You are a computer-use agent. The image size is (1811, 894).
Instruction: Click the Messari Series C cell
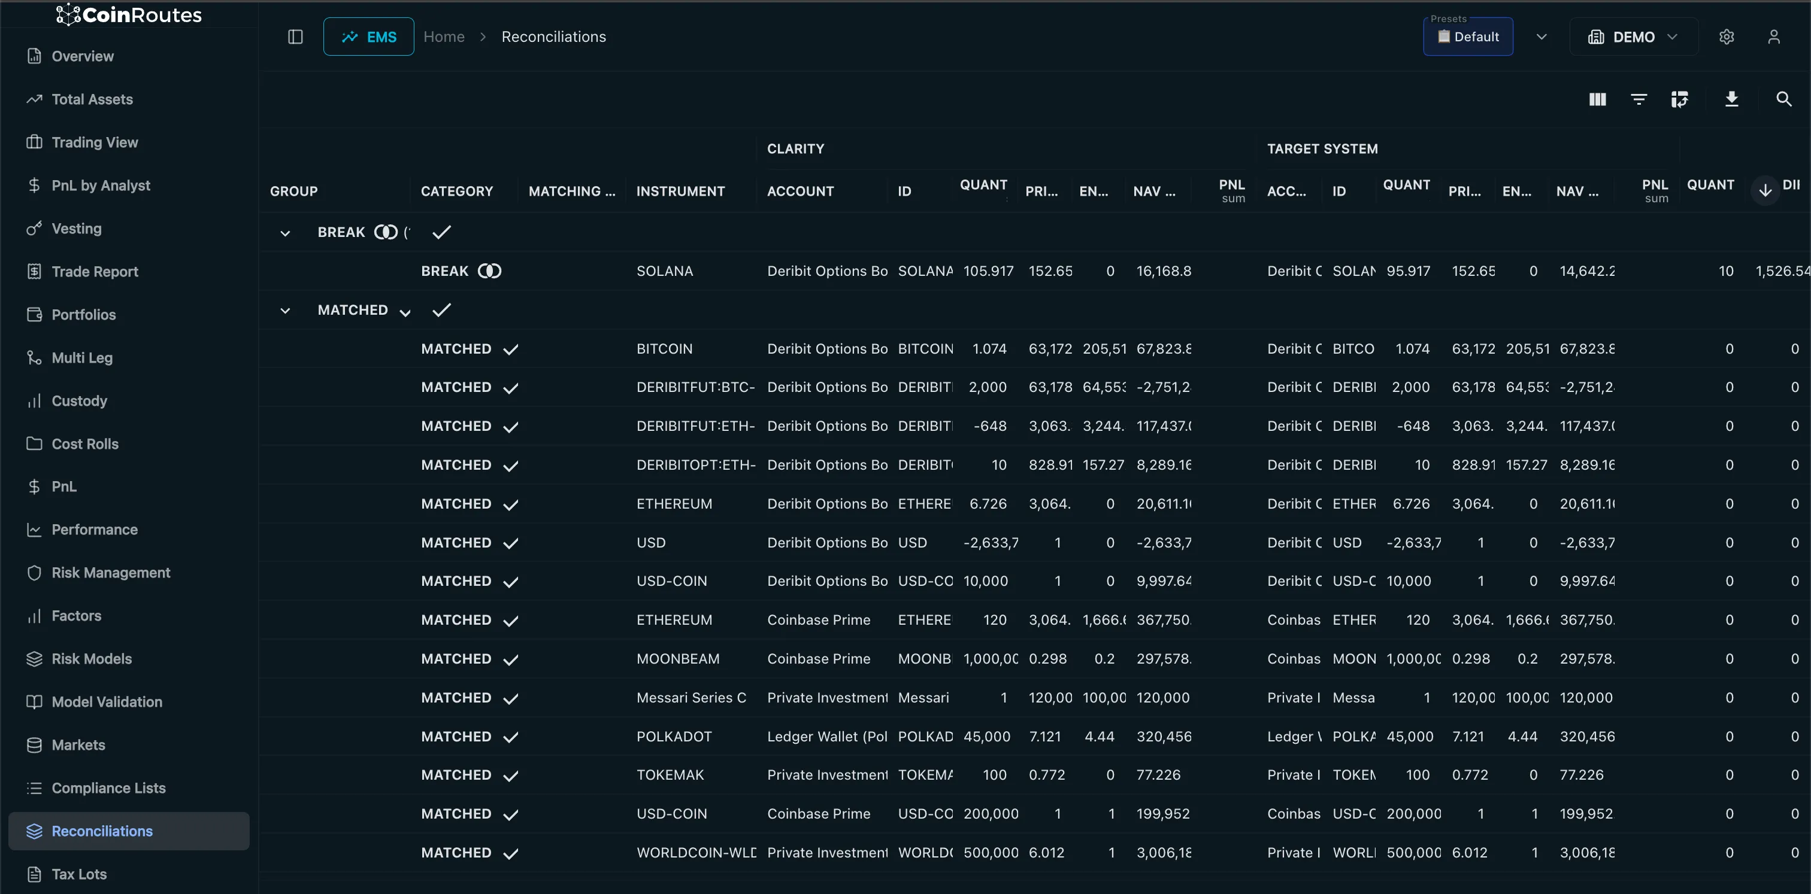(x=691, y=697)
